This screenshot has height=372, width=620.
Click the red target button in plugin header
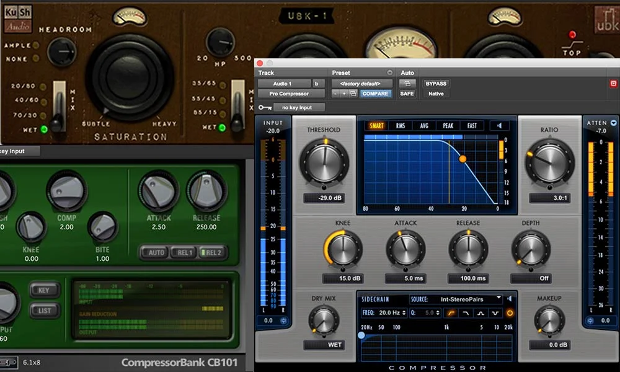(613, 84)
